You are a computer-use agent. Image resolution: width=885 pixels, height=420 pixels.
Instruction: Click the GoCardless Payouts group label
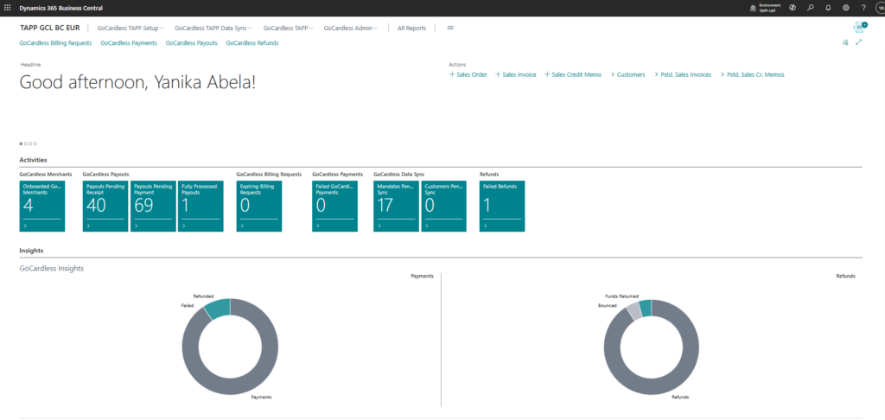106,175
